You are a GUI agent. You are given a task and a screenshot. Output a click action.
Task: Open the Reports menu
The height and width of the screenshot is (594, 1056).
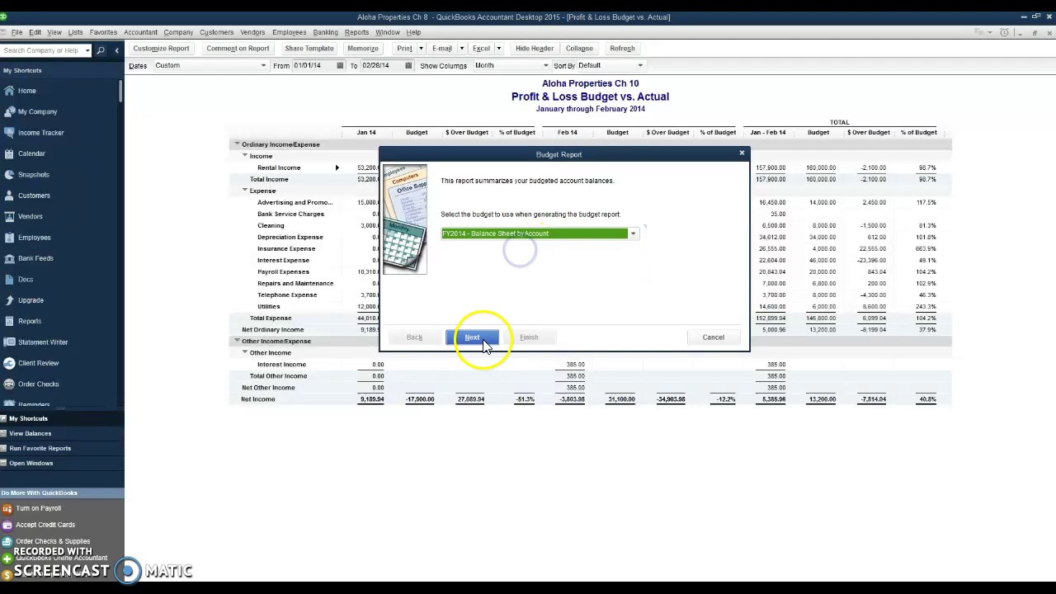point(356,32)
